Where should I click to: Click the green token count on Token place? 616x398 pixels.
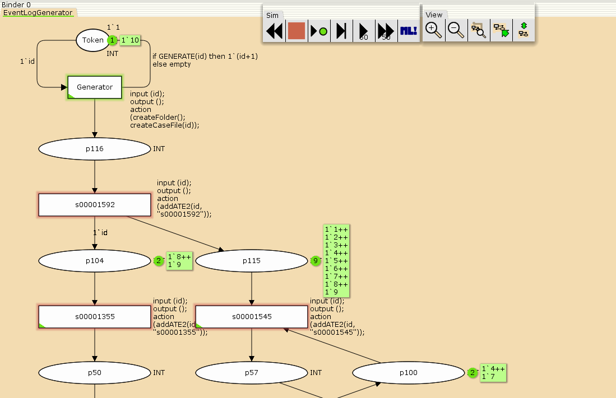click(x=112, y=40)
